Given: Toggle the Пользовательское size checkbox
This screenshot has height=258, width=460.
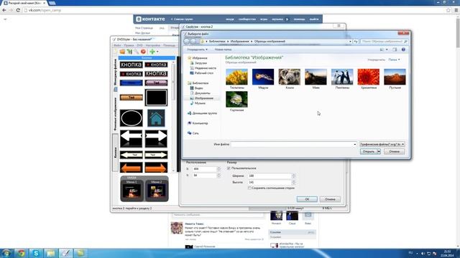Looking at the screenshot, I should click(x=229, y=168).
